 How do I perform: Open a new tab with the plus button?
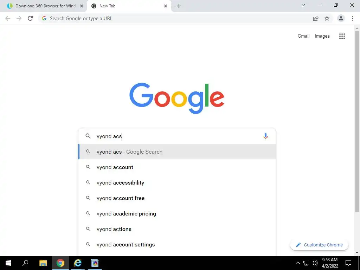[x=179, y=6]
